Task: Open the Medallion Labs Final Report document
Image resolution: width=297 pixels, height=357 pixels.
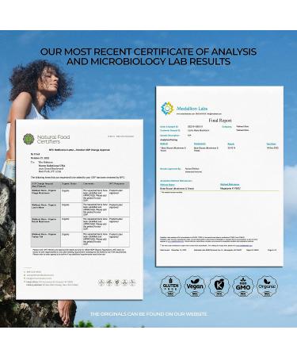Action: (219, 176)
